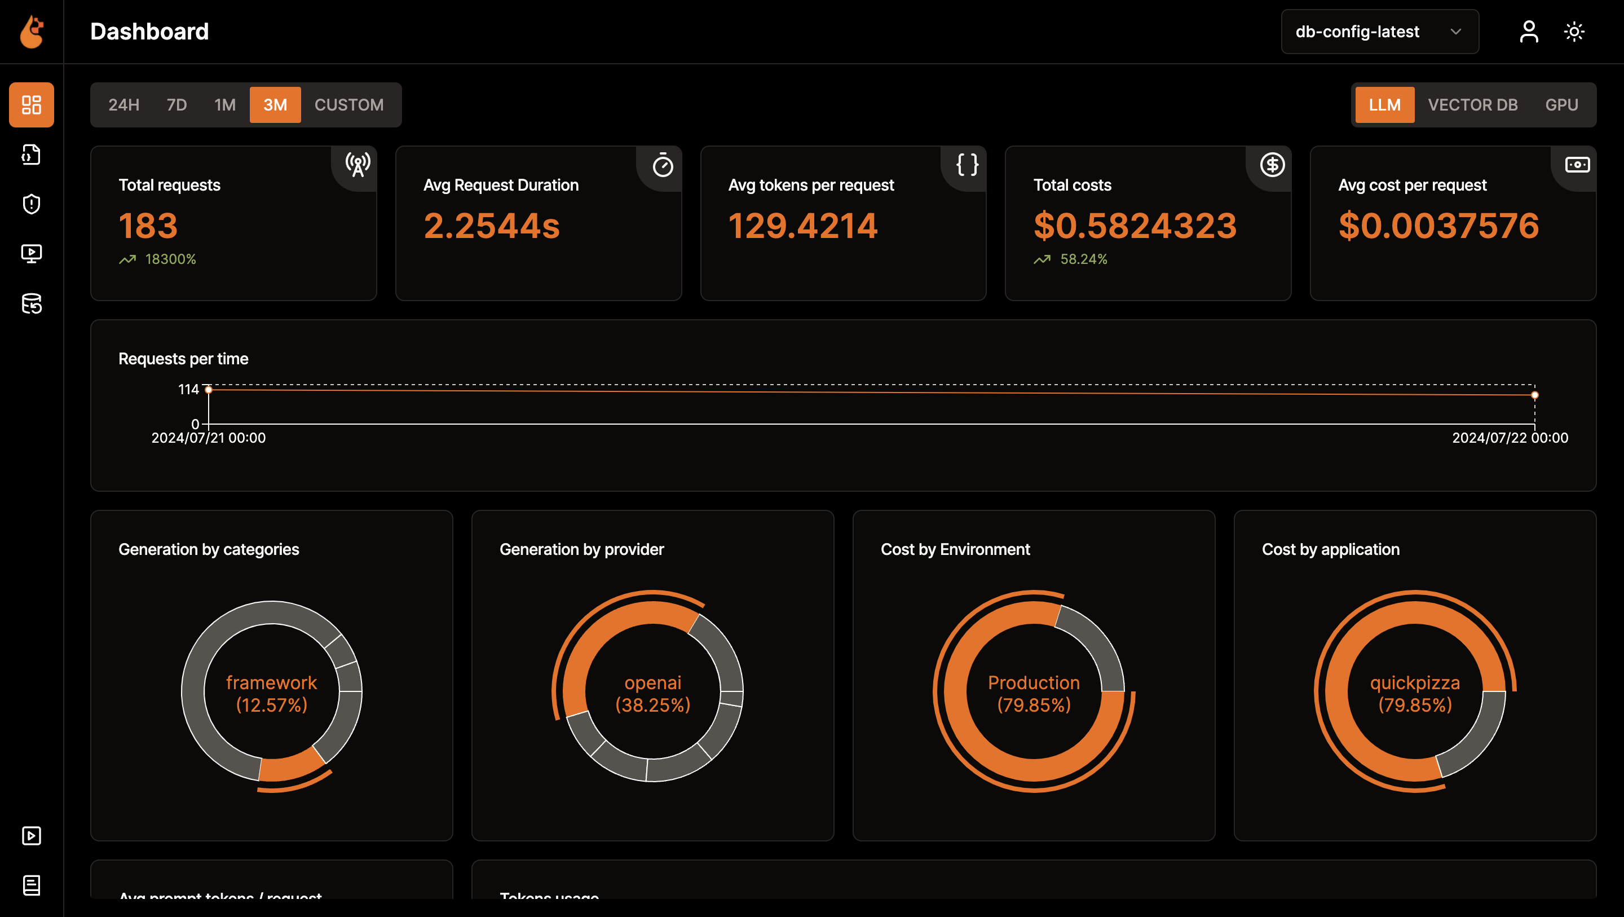Click the video tutorial icon near sidebar bottom

point(31,836)
